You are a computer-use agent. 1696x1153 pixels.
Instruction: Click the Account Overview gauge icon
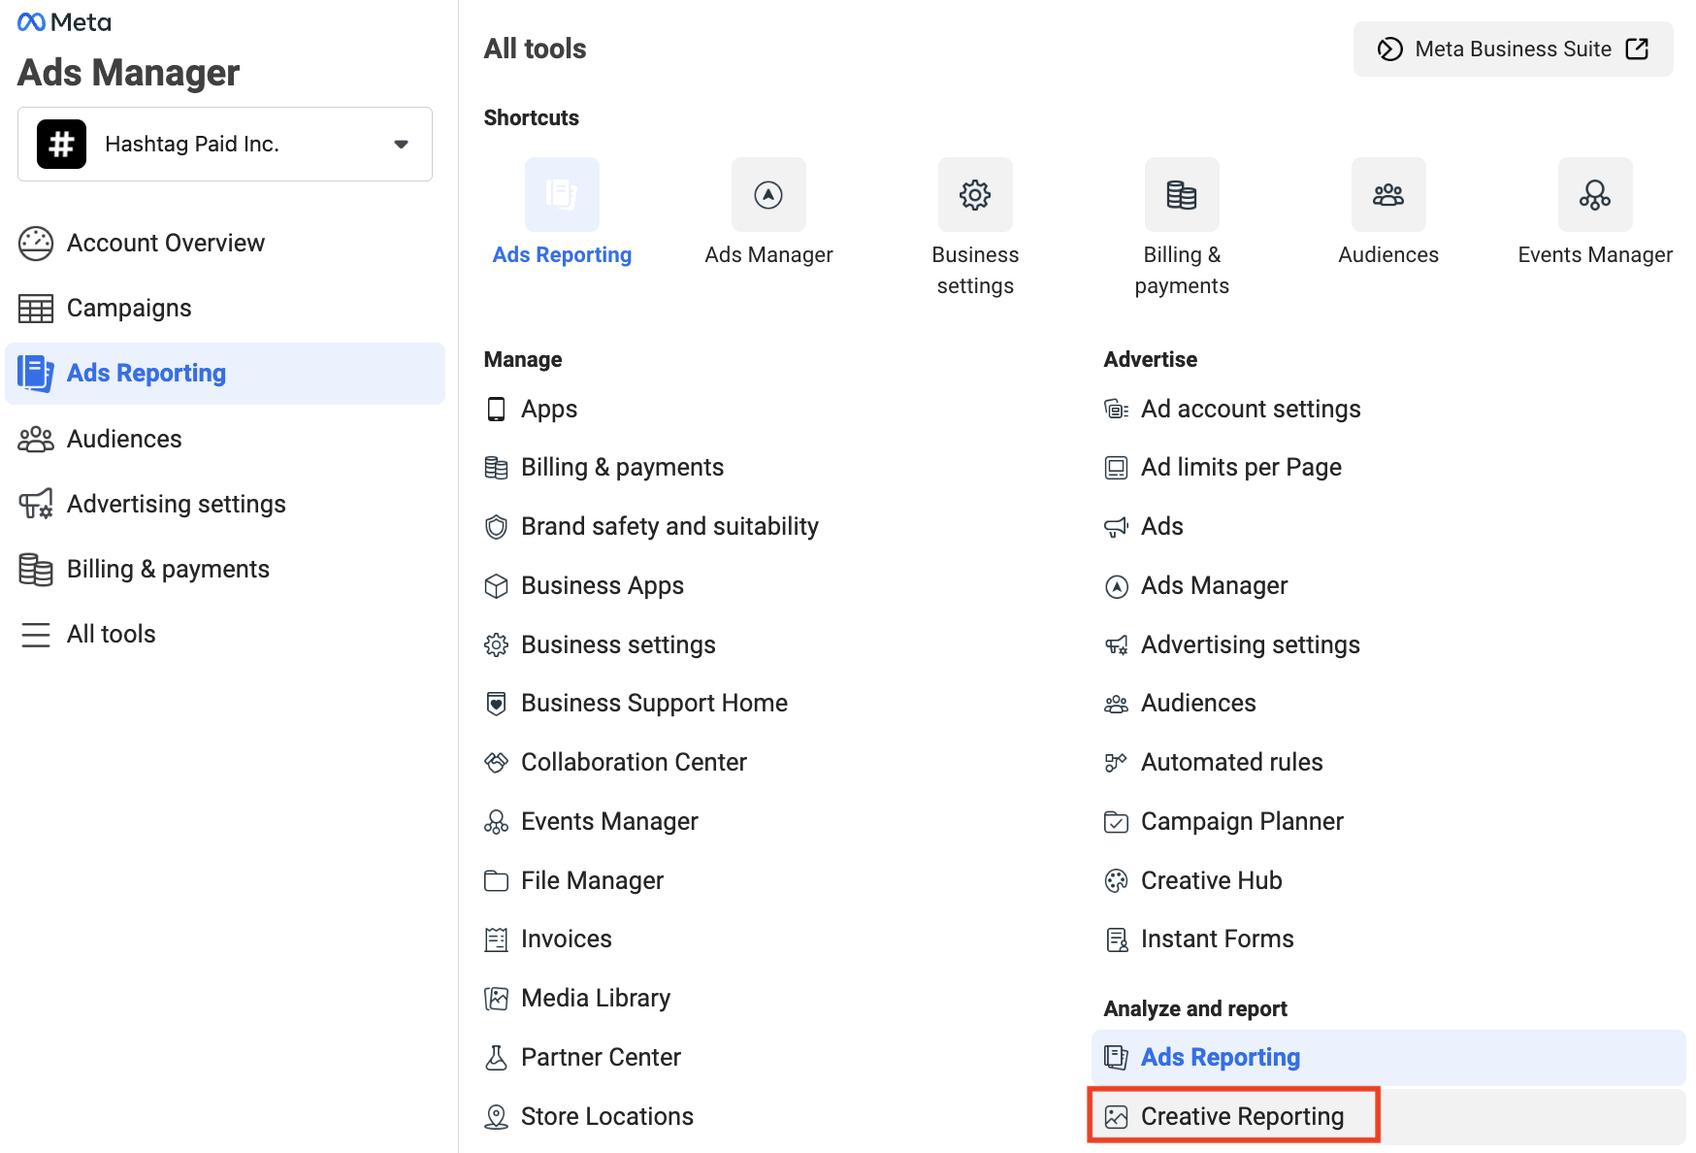click(36, 244)
